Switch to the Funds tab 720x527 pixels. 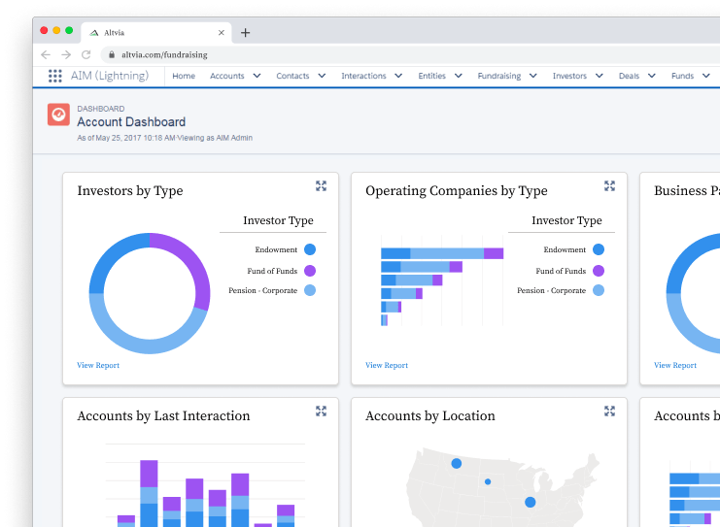(x=682, y=76)
